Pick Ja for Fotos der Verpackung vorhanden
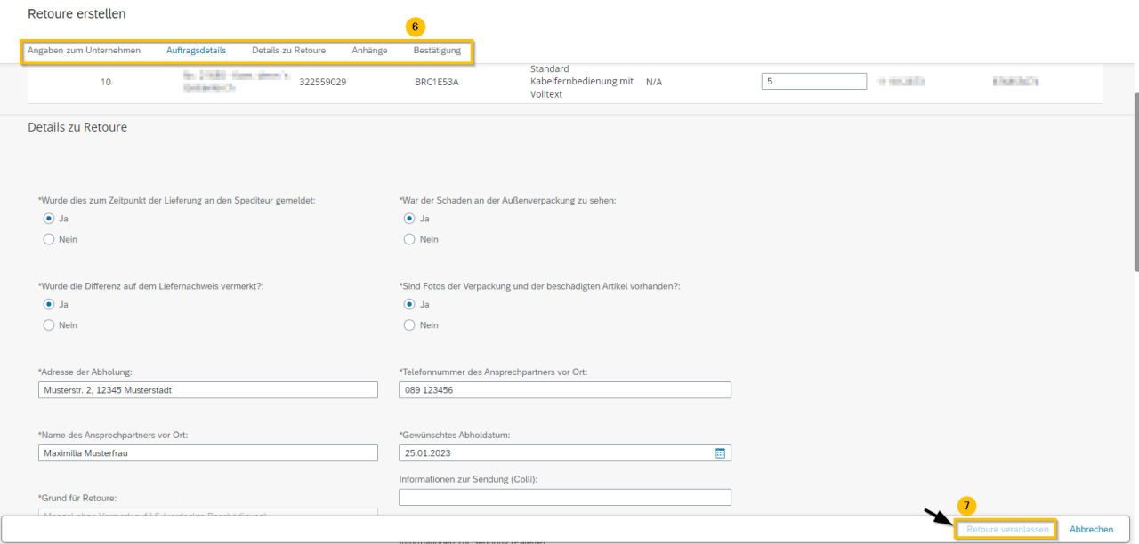1139x544 pixels. tap(409, 304)
